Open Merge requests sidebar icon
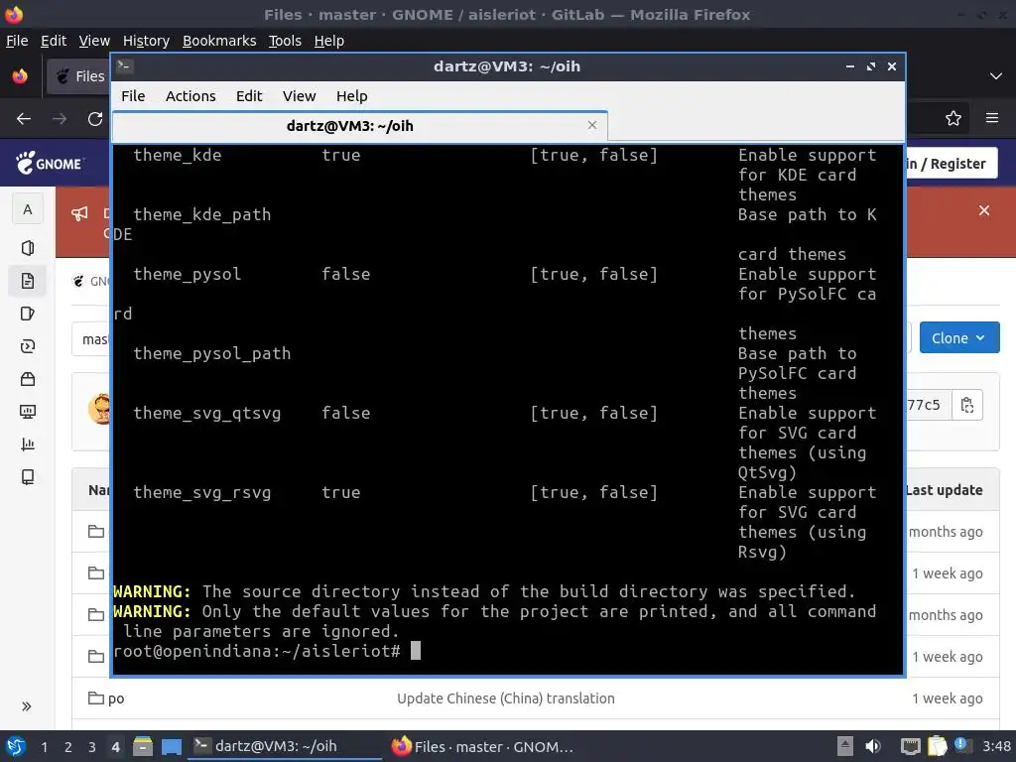Image resolution: width=1016 pixels, height=762 pixels. (x=27, y=346)
